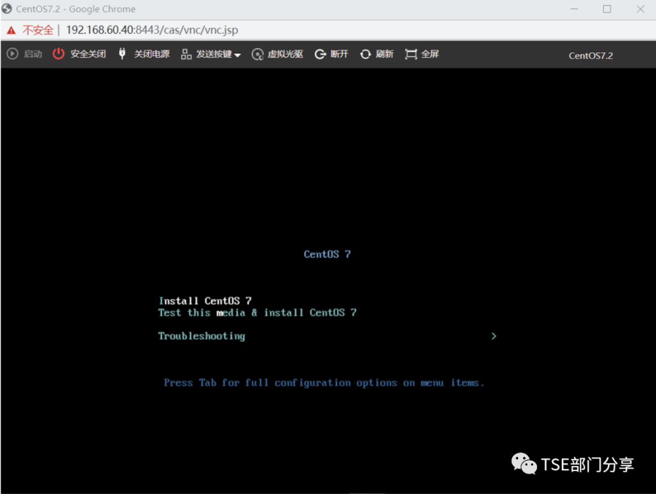Click the refresh icon for 刷新
This screenshot has width=656, height=494.
point(366,54)
